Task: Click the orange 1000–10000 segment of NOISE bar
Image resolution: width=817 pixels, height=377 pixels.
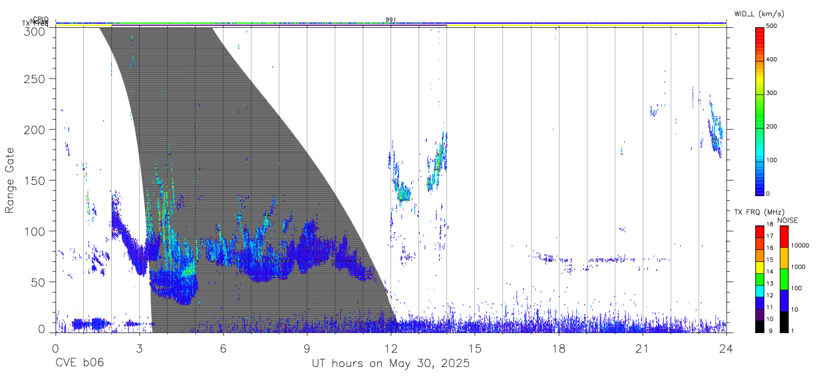Action: tap(784, 258)
